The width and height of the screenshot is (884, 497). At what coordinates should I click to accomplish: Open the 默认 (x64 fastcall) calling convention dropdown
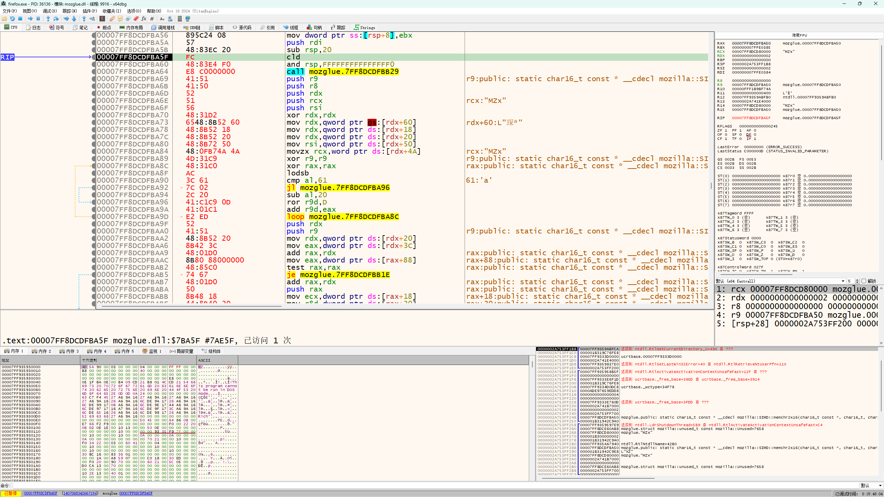[x=780, y=281]
